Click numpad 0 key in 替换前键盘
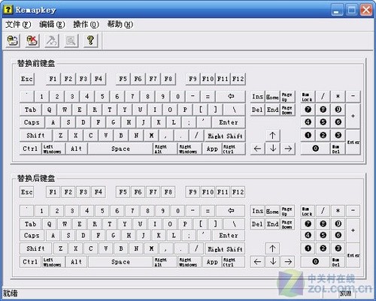376x301 pixels. tap(315, 149)
